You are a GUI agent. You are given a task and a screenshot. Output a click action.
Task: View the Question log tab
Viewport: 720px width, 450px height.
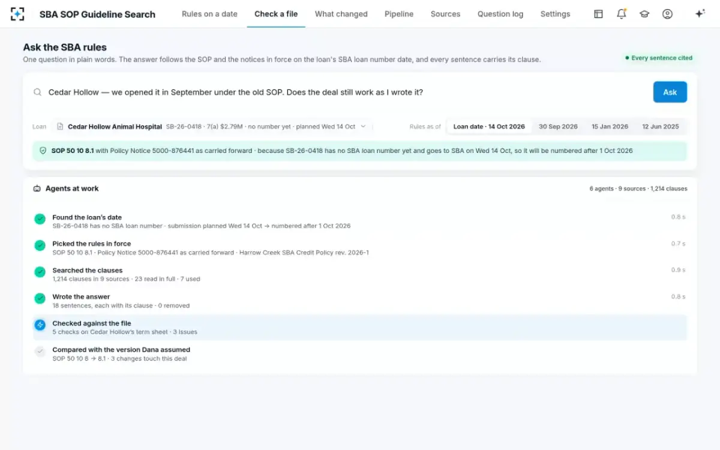tap(500, 14)
